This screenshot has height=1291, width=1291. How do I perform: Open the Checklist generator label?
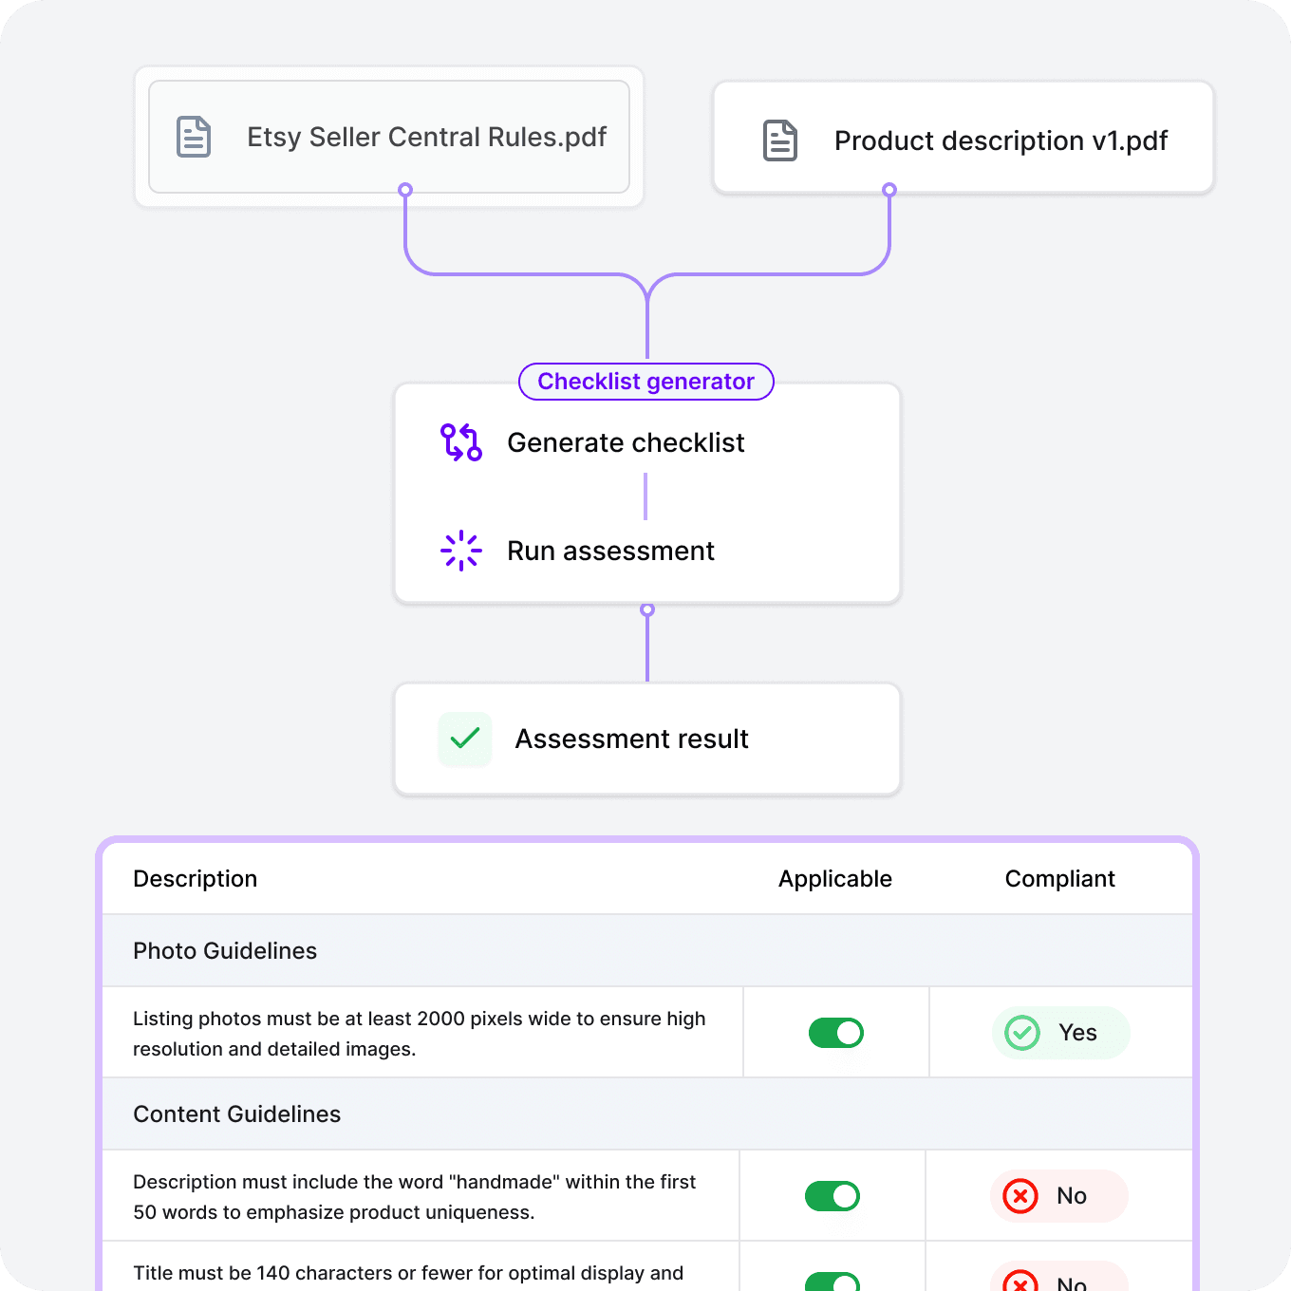645,382
